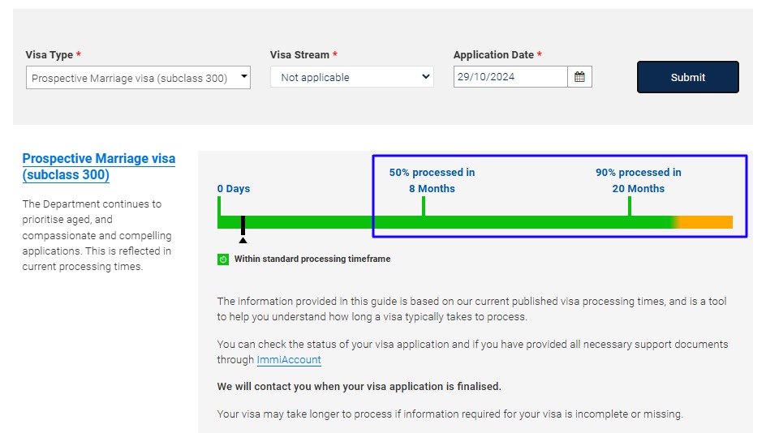This screenshot has height=433, width=766.
Task: Click 'Your visa may take longer' sentence
Action: pos(450,414)
